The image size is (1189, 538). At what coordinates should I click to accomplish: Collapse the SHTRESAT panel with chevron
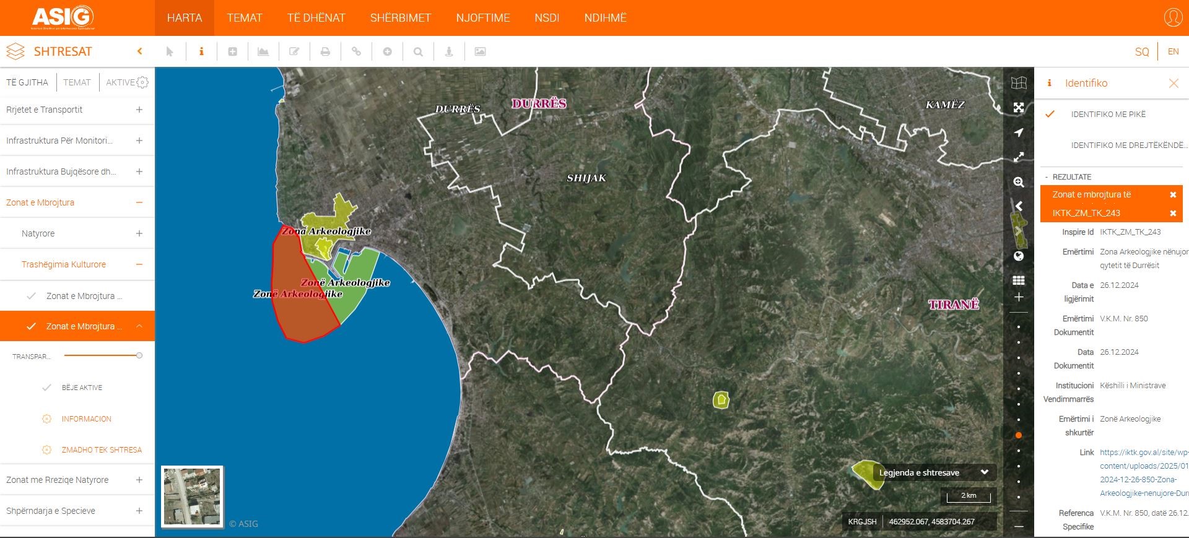(140, 51)
